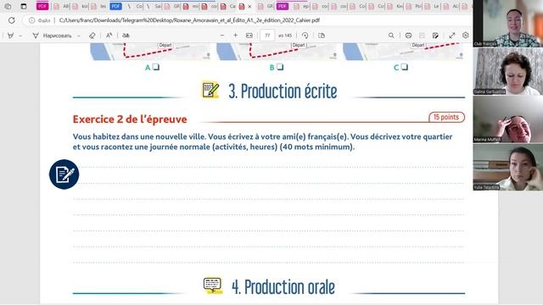
Task: Refresh the browser page
Action: click(x=11, y=20)
